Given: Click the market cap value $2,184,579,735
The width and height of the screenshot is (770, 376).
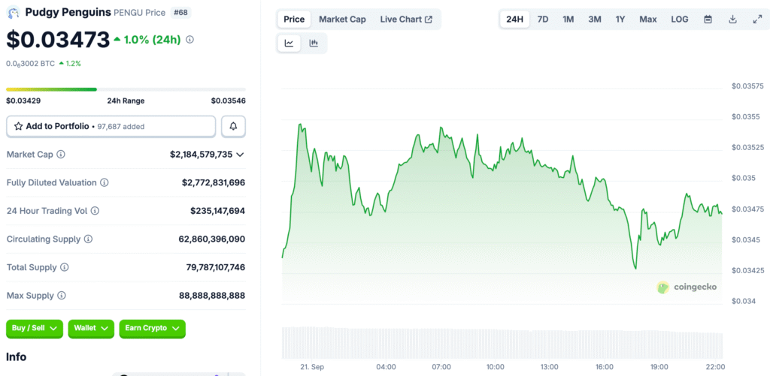Looking at the screenshot, I should coord(202,155).
